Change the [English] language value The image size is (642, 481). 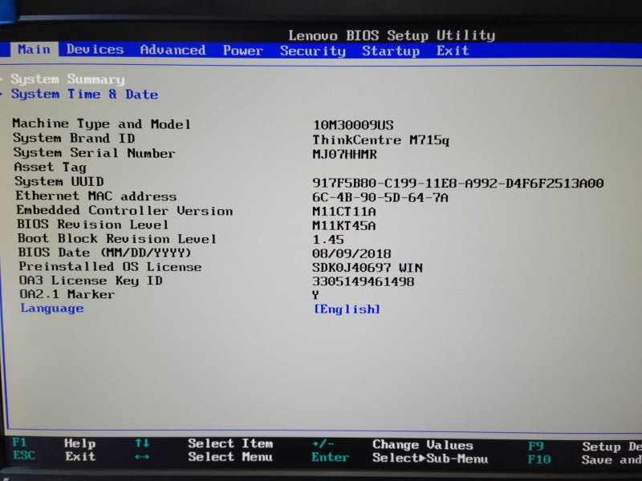[x=347, y=309]
